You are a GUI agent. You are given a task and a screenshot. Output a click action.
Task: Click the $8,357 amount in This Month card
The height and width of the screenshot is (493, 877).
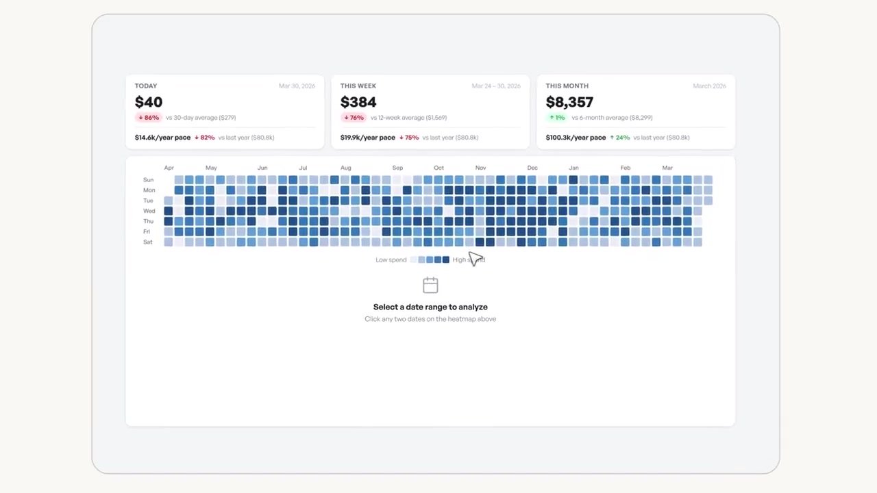pos(569,102)
